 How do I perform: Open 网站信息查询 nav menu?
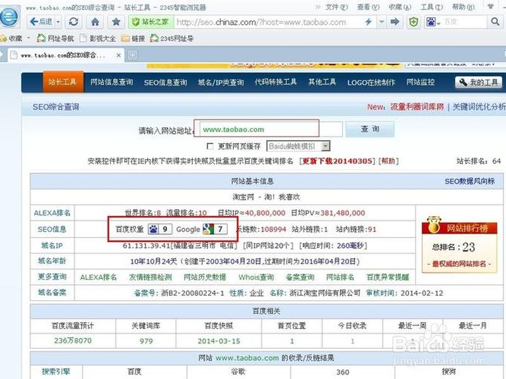point(112,82)
